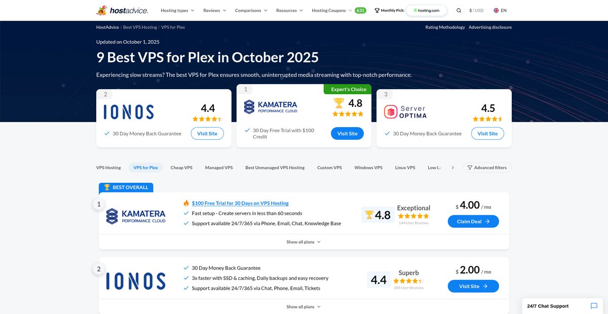This screenshot has height=314, width=608.
Task: Click the Kamatera logo in top card
Action: click(x=271, y=107)
